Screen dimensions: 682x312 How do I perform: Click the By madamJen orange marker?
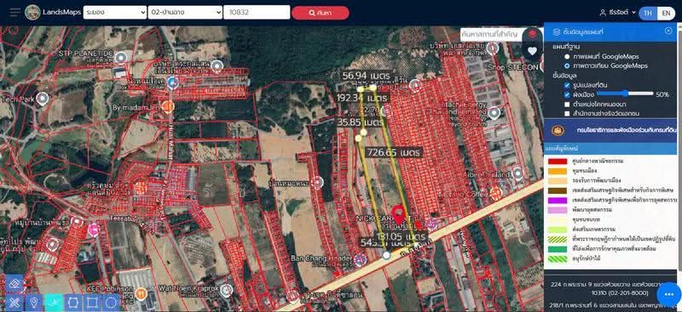coord(168,107)
